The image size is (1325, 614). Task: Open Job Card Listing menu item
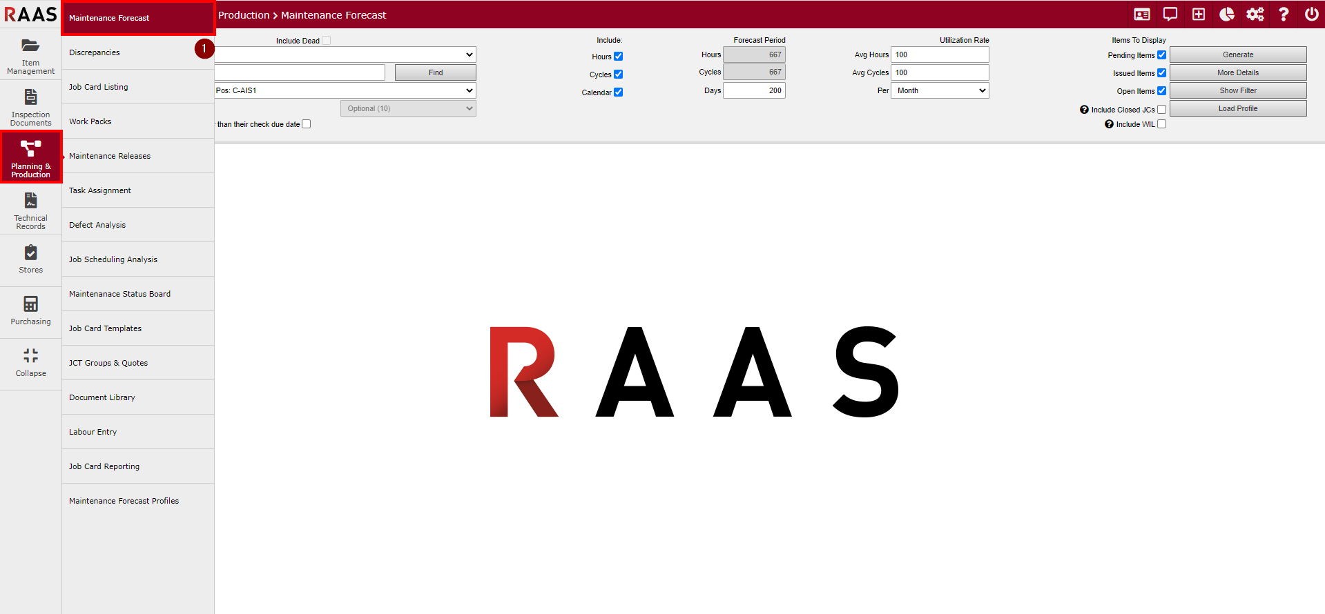pos(99,87)
